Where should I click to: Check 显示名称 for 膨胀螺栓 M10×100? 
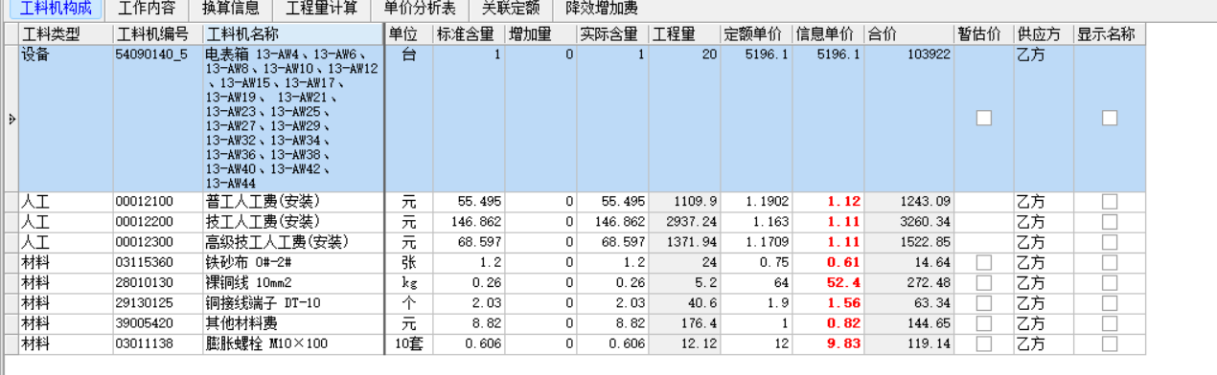click(x=1109, y=343)
